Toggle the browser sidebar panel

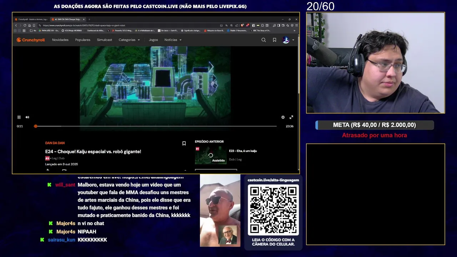pyautogui.click(x=278, y=25)
